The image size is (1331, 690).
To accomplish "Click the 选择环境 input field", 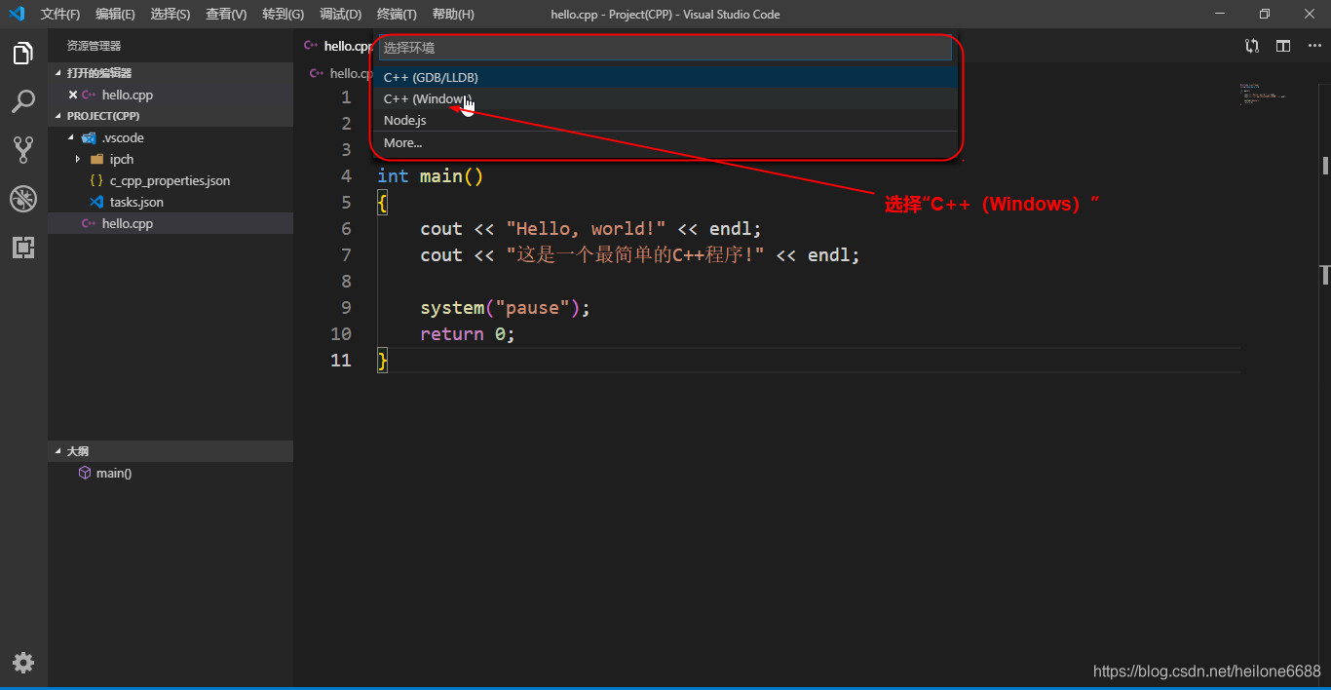I will point(665,47).
